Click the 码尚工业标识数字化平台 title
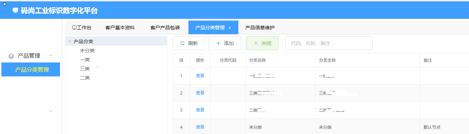This screenshot has width=469, height=134. (59, 11)
